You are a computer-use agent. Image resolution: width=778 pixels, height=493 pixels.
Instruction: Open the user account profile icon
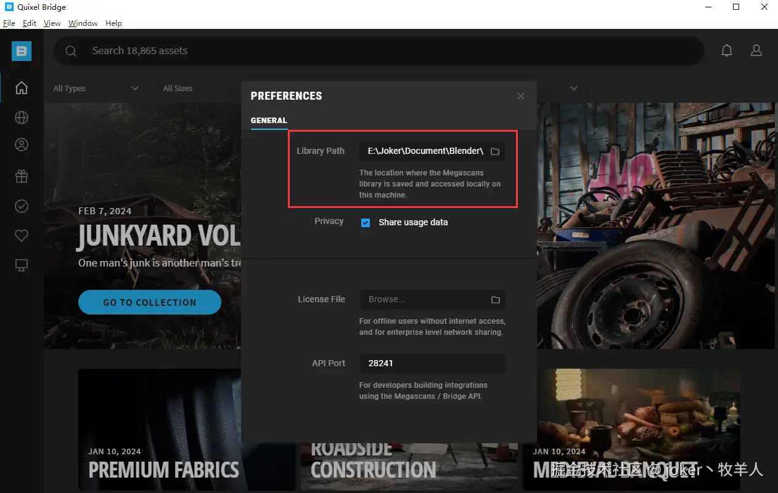(x=756, y=51)
